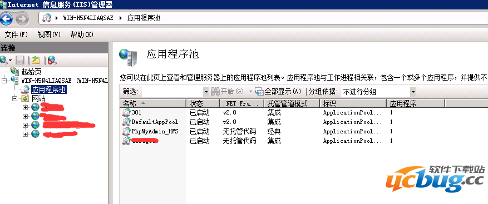Click the last website globe icon
Screen dimensions: 488x204
click(x=35, y=134)
